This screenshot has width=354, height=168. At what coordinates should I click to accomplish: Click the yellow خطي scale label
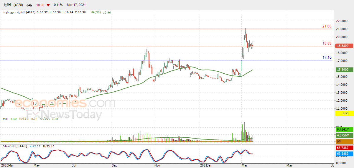[345, 113]
